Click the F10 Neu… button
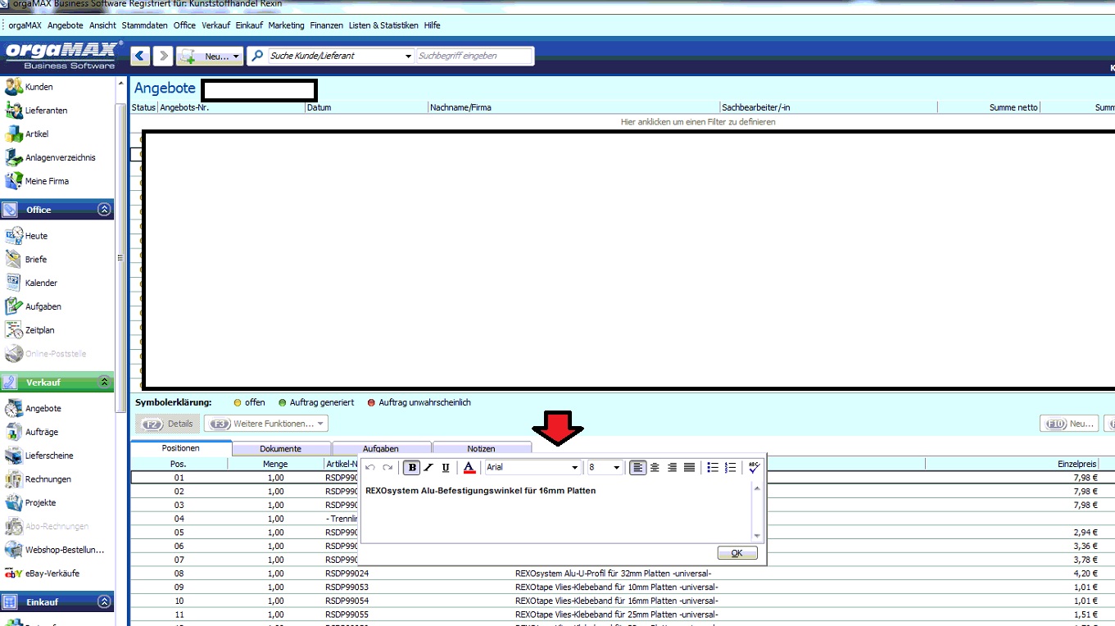 (x=1069, y=424)
